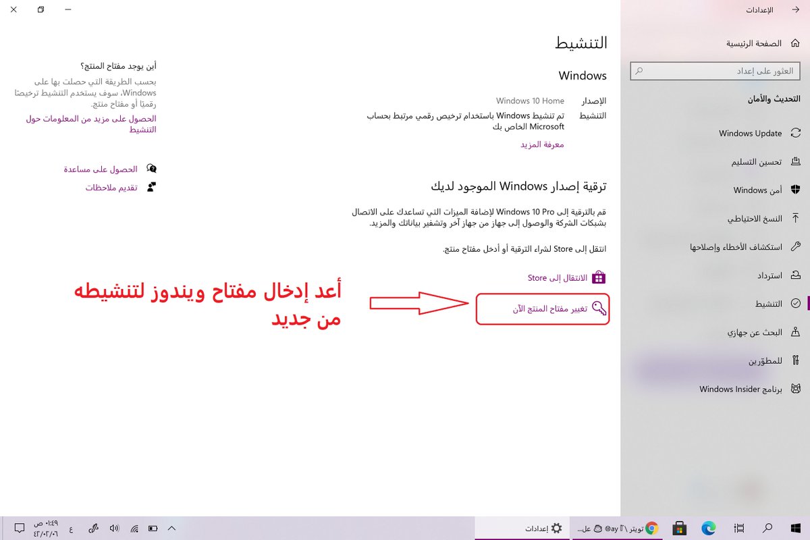Open Windows Update in the sidebar
The image size is (810, 540).
[x=759, y=133]
